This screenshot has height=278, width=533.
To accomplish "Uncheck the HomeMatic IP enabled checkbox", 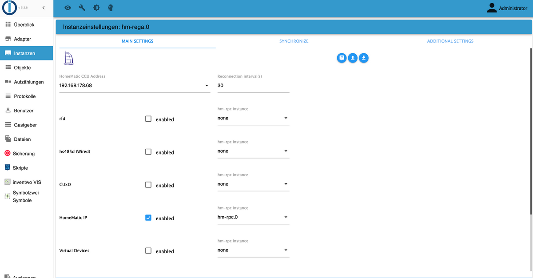I will [x=148, y=218].
